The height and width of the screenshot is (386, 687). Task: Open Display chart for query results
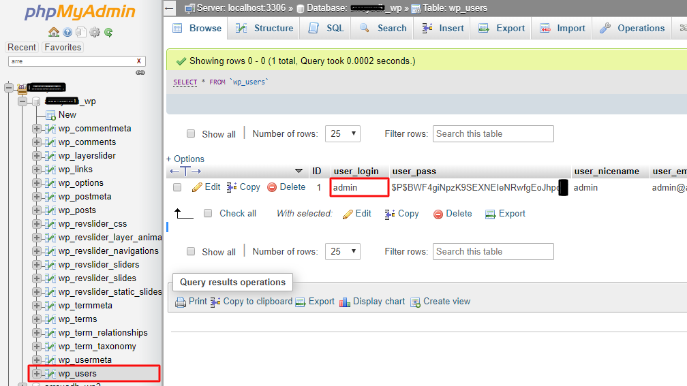(x=345, y=302)
